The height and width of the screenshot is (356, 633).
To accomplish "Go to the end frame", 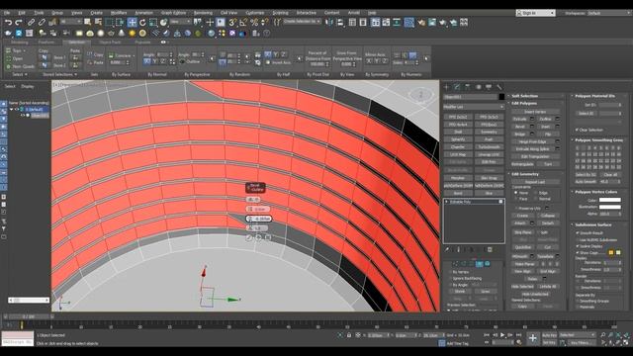I will [x=518, y=335].
